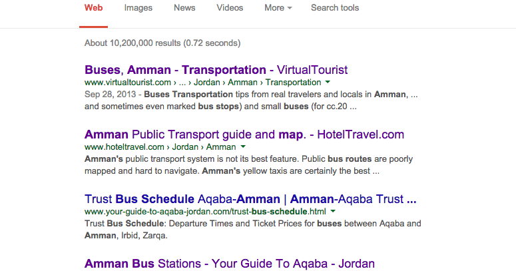Expand the VirtualTourist result cached arrow

coord(328,82)
